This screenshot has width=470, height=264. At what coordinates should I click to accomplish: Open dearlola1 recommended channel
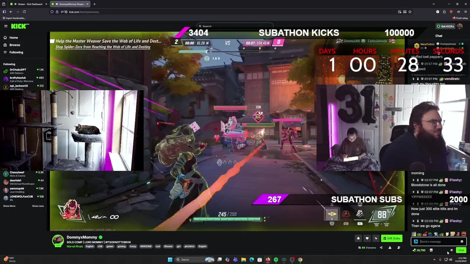(23, 182)
